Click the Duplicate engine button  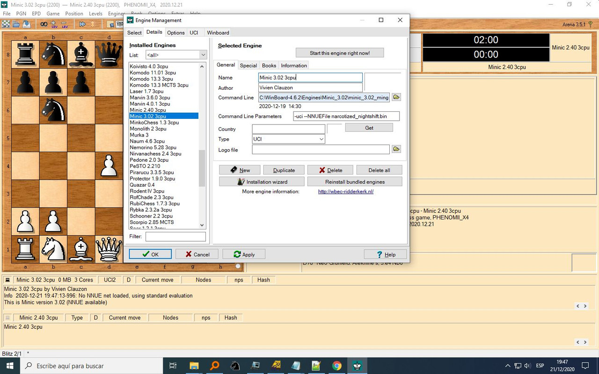click(x=284, y=170)
